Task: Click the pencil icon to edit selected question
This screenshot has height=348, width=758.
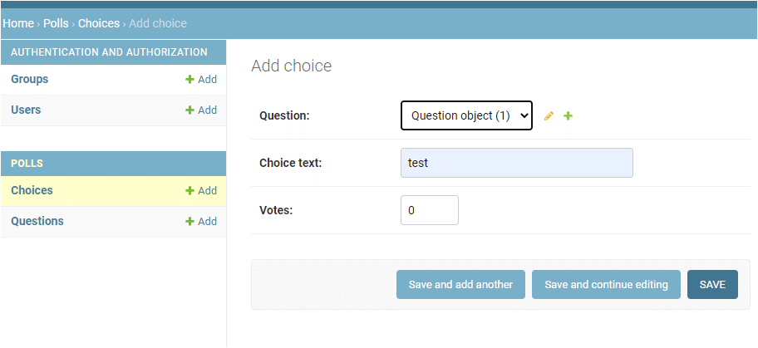Action: pos(549,116)
